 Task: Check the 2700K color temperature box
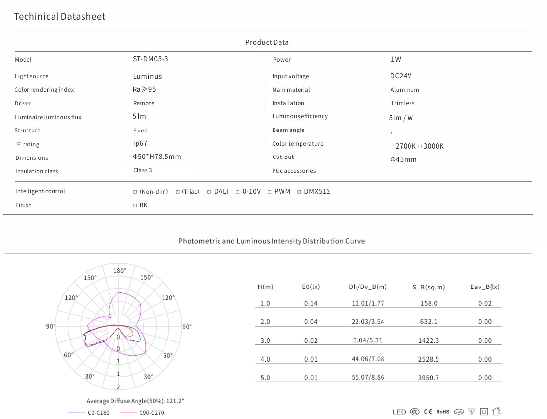coord(392,147)
